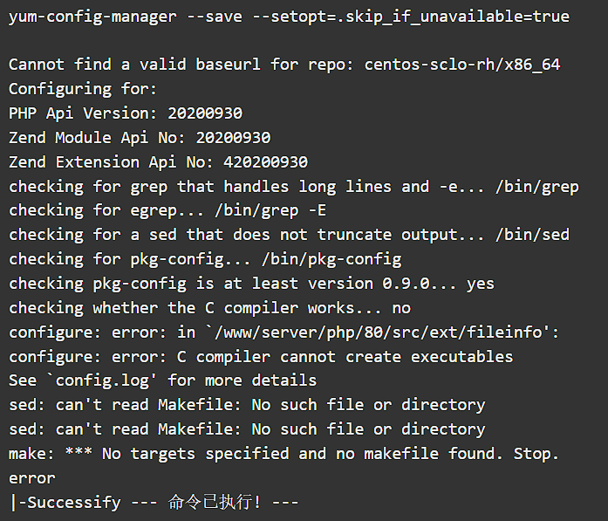Click the fileinfo path error line
The width and height of the screenshot is (608, 521).
(284, 332)
